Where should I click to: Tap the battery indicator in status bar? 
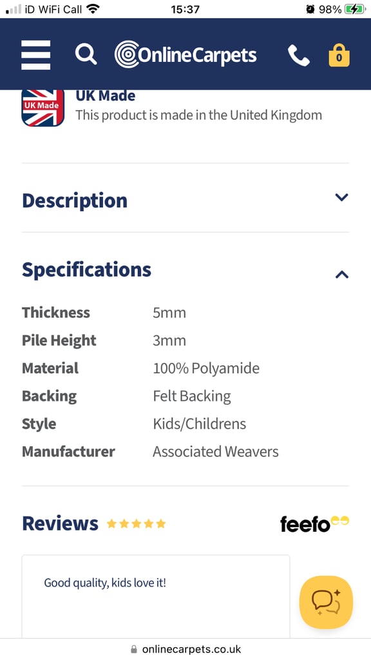(x=355, y=9)
